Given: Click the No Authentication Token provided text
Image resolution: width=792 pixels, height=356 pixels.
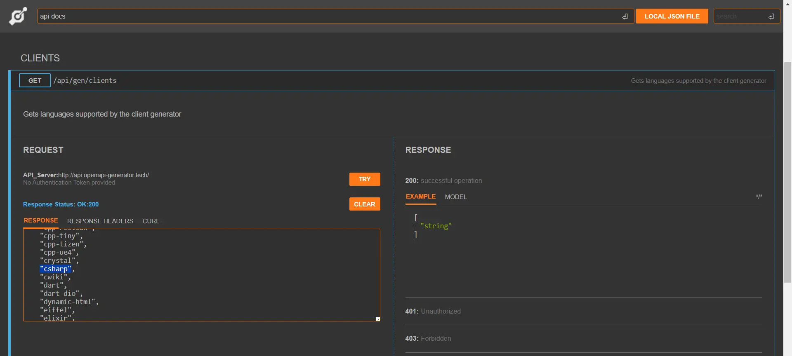Looking at the screenshot, I should click(69, 183).
